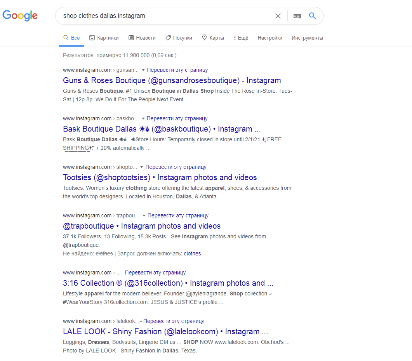
Task: Translate the 3:16 Collection result page
Action: [155, 273]
